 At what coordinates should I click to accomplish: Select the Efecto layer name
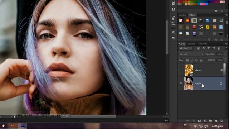coord(198,70)
